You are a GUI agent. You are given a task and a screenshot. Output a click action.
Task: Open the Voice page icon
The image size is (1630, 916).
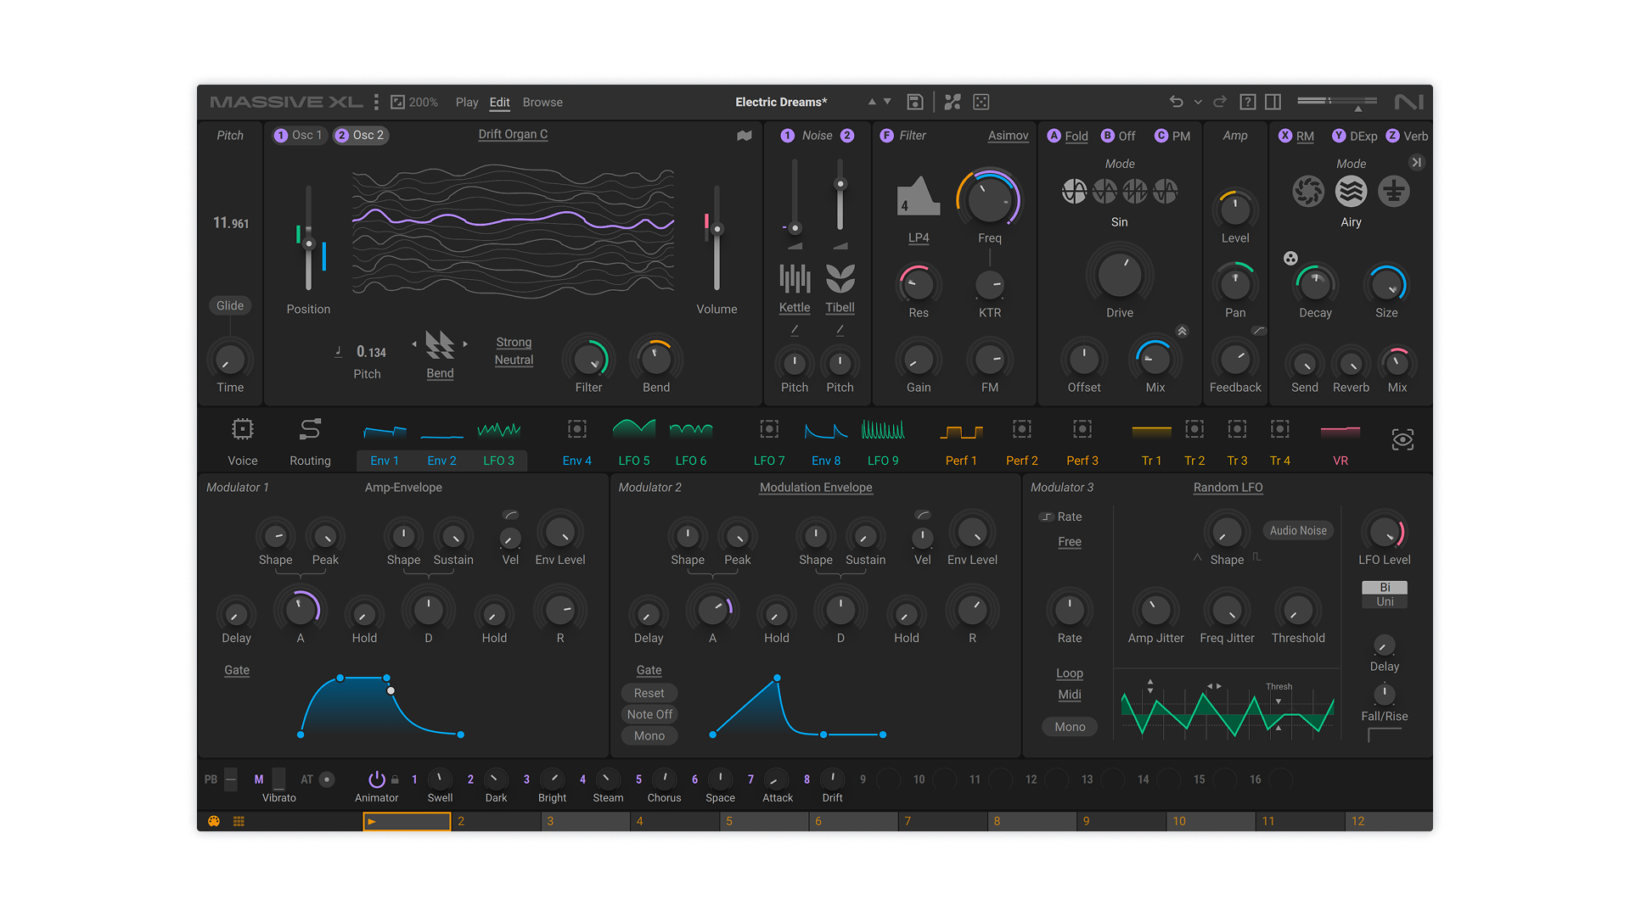pyautogui.click(x=243, y=429)
